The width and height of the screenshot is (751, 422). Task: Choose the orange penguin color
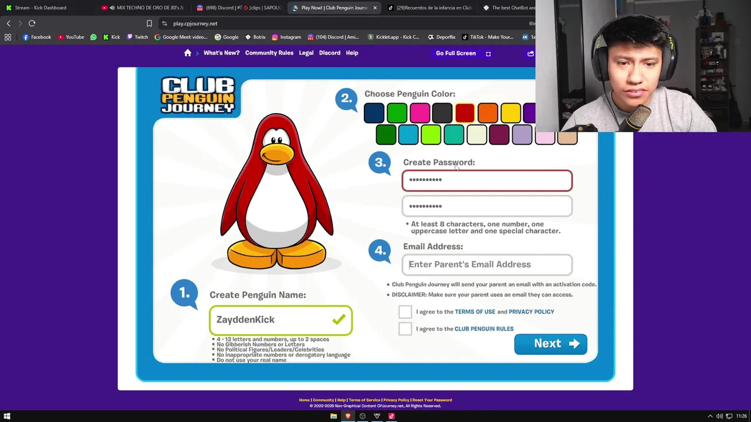pyautogui.click(x=488, y=113)
